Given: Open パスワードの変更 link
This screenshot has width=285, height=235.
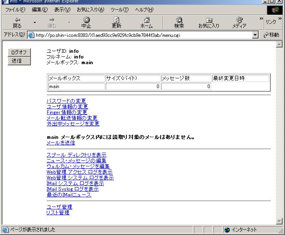Looking at the screenshot, I should (66, 101).
